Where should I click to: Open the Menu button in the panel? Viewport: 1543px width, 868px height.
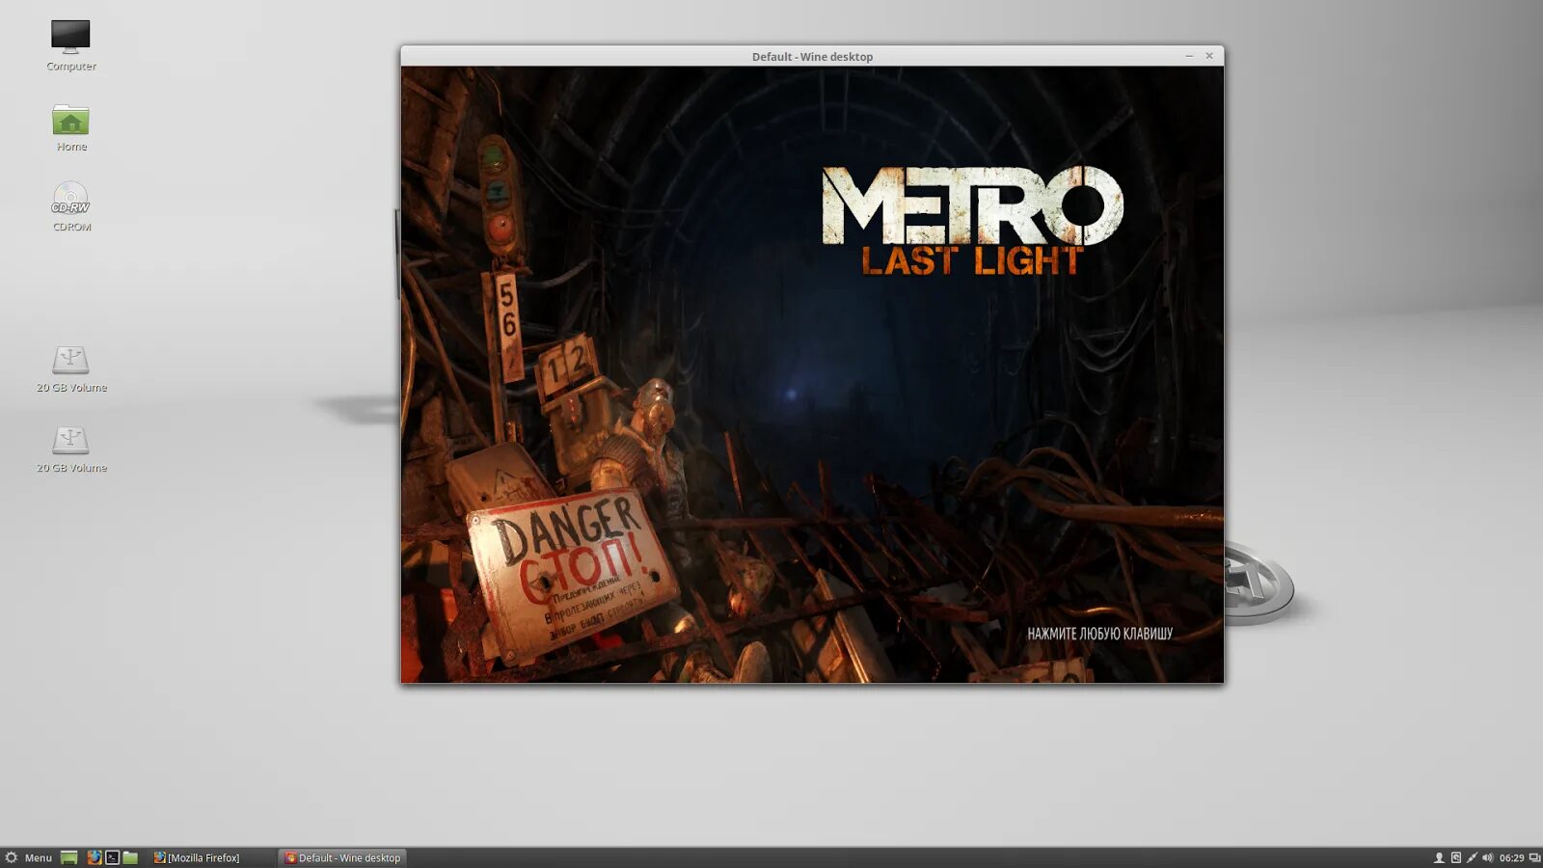tap(28, 857)
